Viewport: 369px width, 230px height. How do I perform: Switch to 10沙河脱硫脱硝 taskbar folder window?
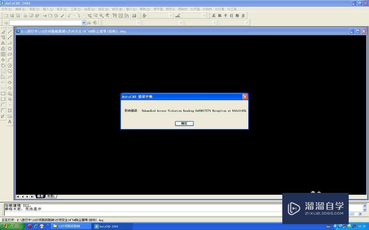point(70,226)
